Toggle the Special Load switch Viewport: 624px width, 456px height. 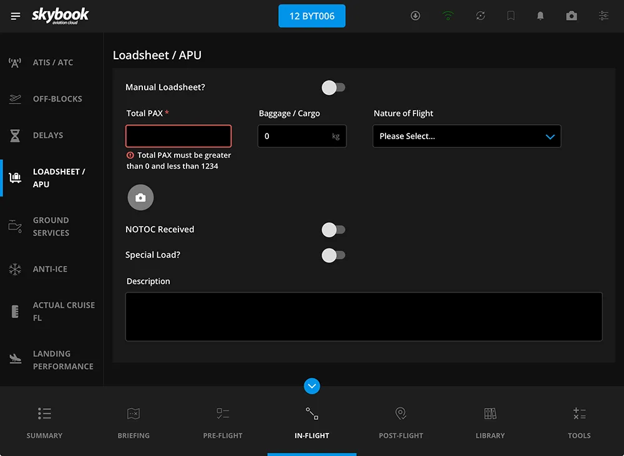(333, 255)
